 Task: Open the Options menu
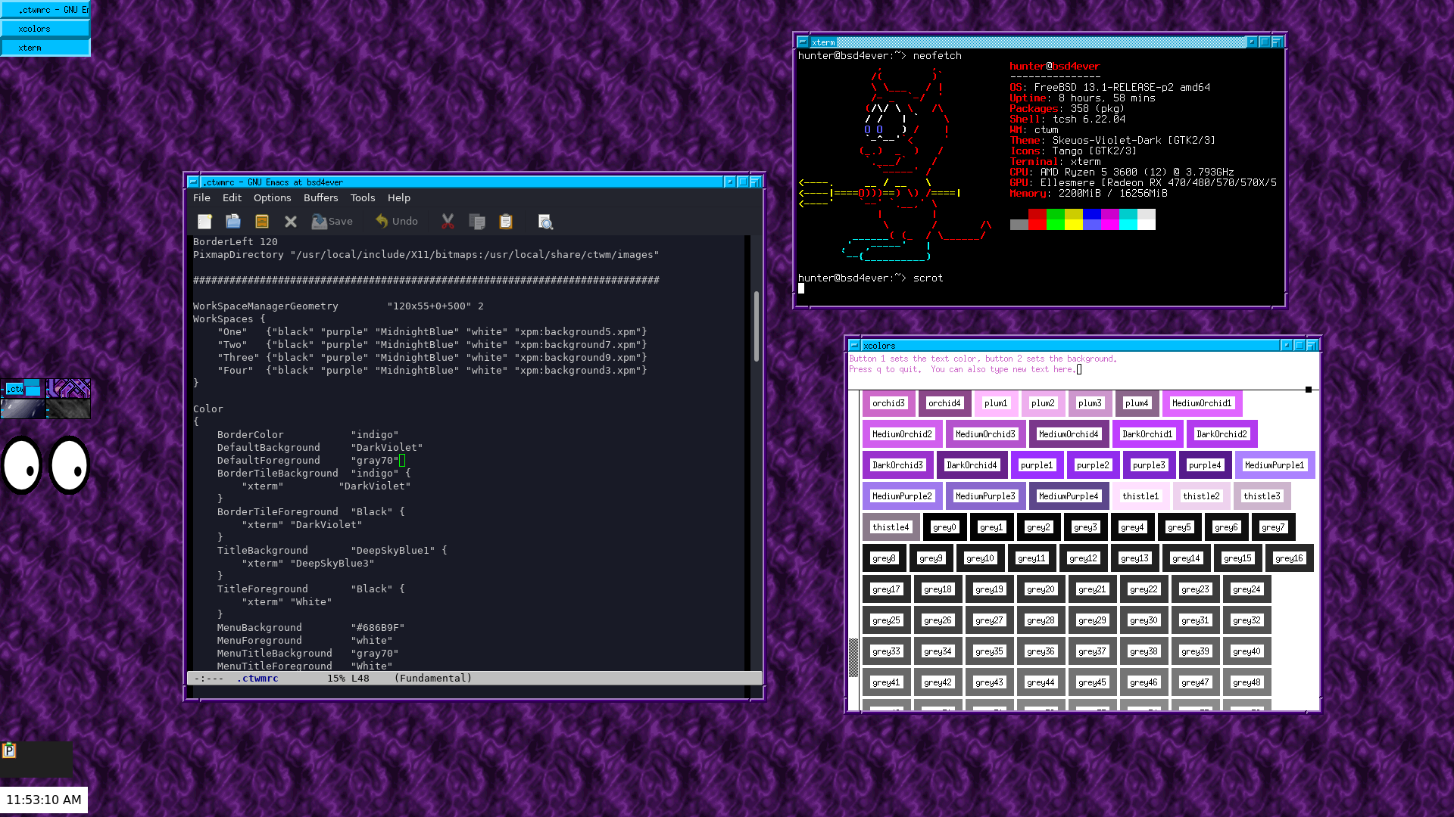(272, 197)
